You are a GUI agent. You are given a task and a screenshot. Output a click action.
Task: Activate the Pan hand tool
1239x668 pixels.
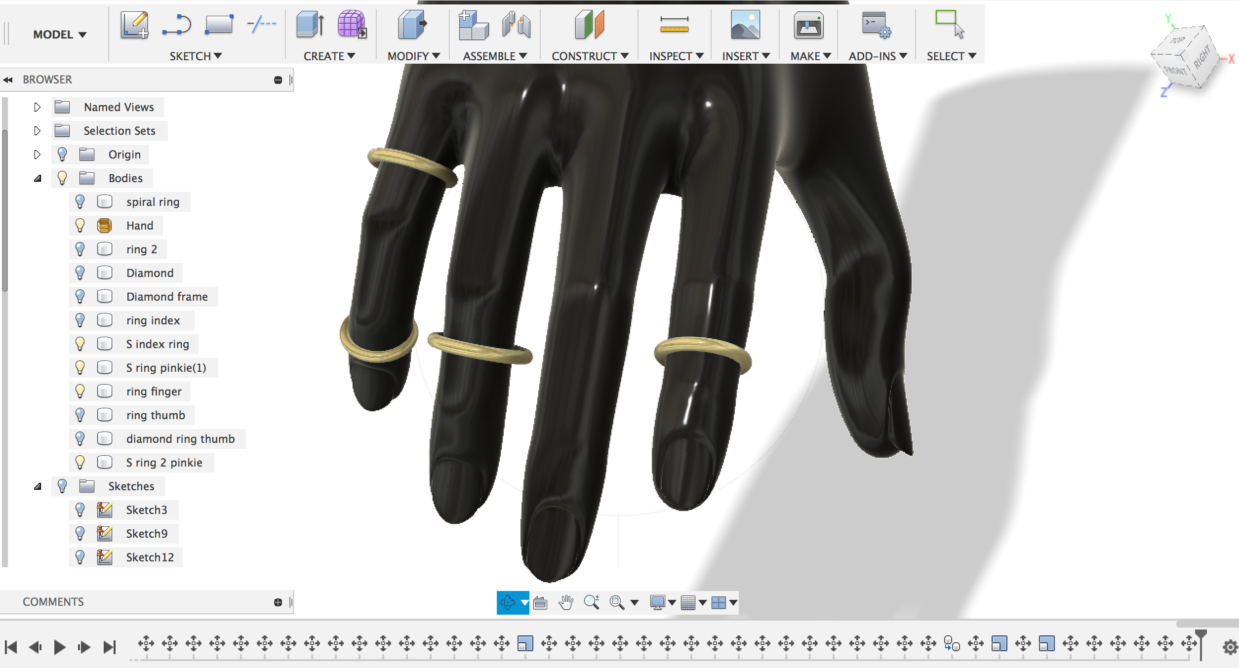tap(566, 602)
